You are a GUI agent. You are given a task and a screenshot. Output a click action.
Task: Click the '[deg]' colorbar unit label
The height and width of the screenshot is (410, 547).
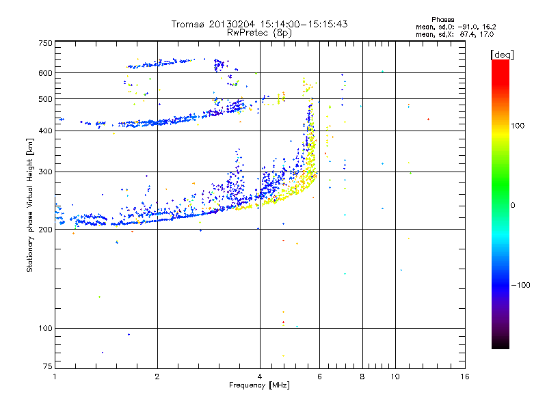point(503,55)
